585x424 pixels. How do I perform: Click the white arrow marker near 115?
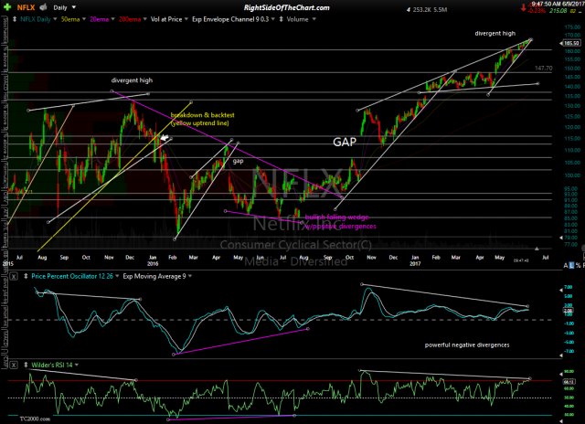pos(165,138)
